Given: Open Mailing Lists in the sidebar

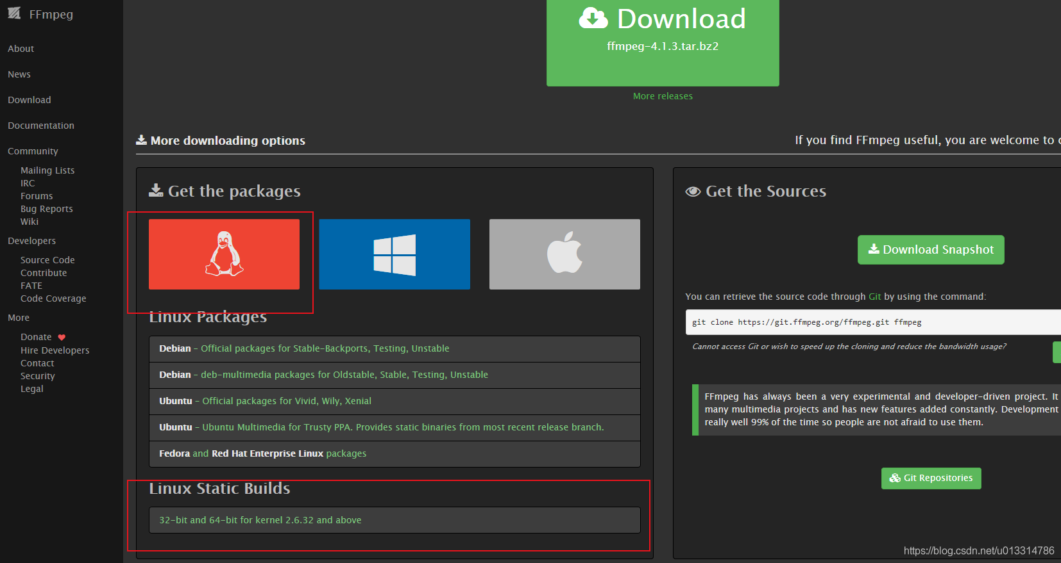Looking at the screenshot, I should point(47,170).
